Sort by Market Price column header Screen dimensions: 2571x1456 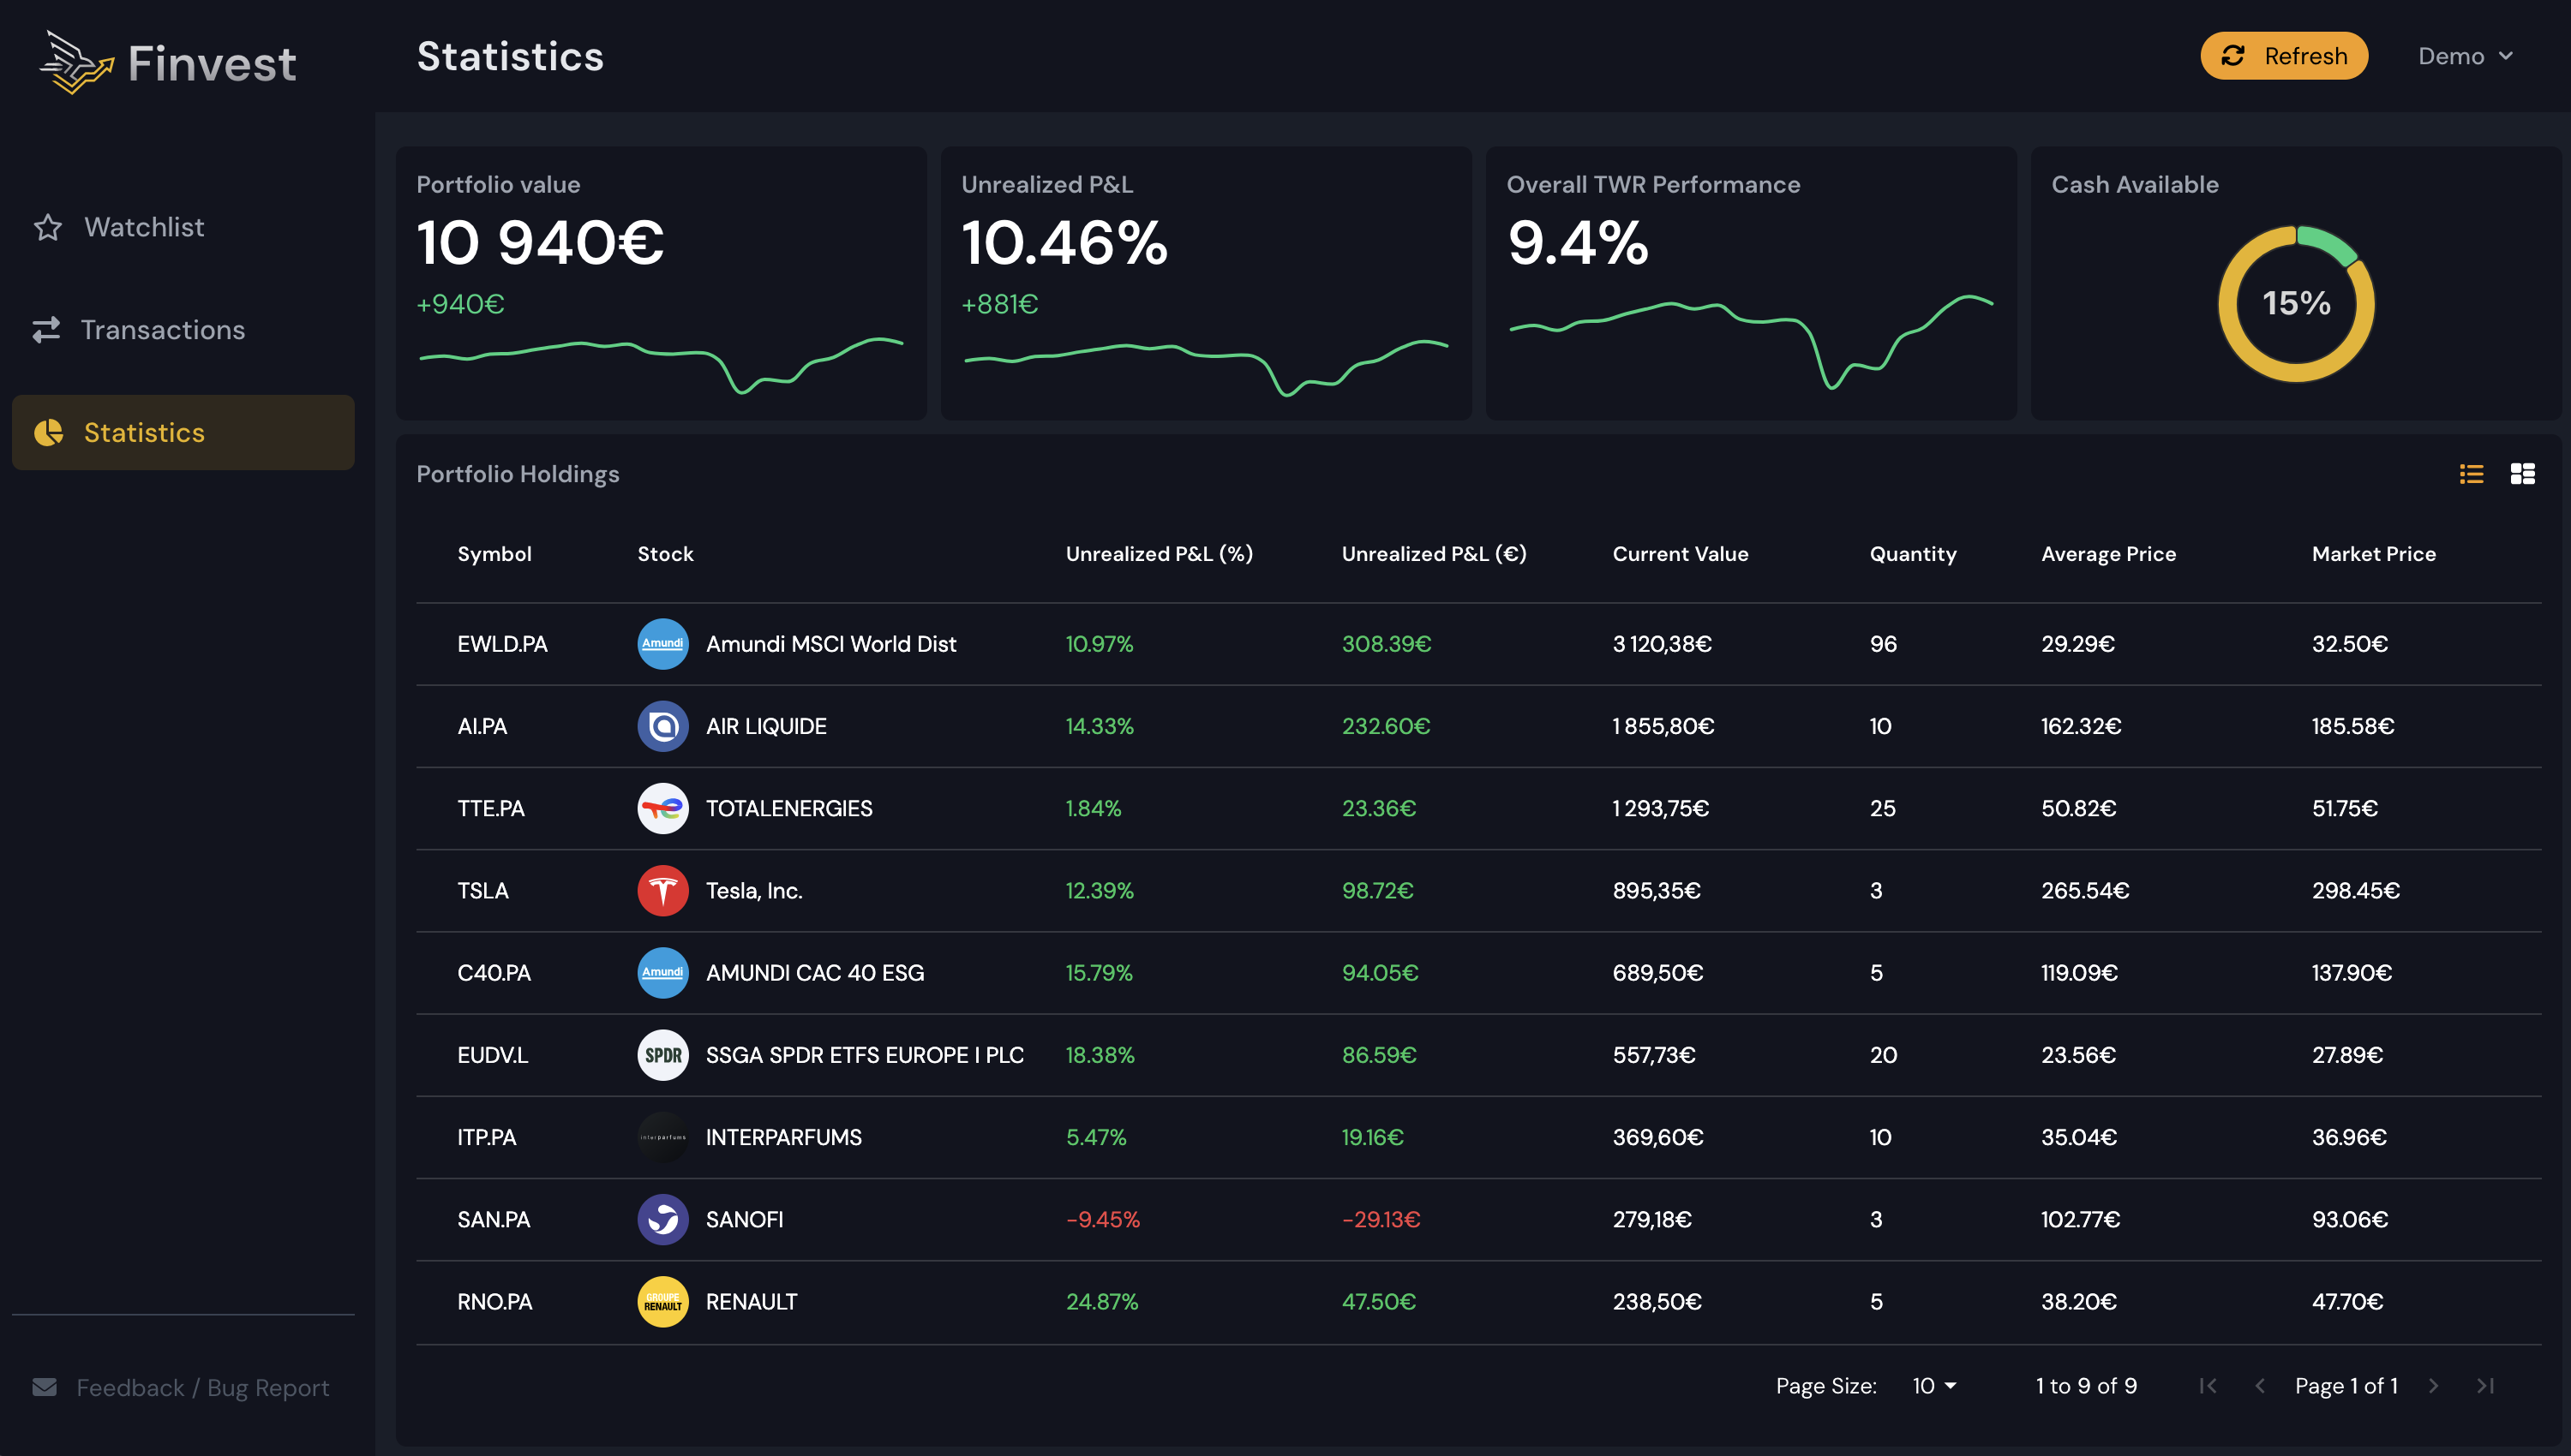(2374, 554)
